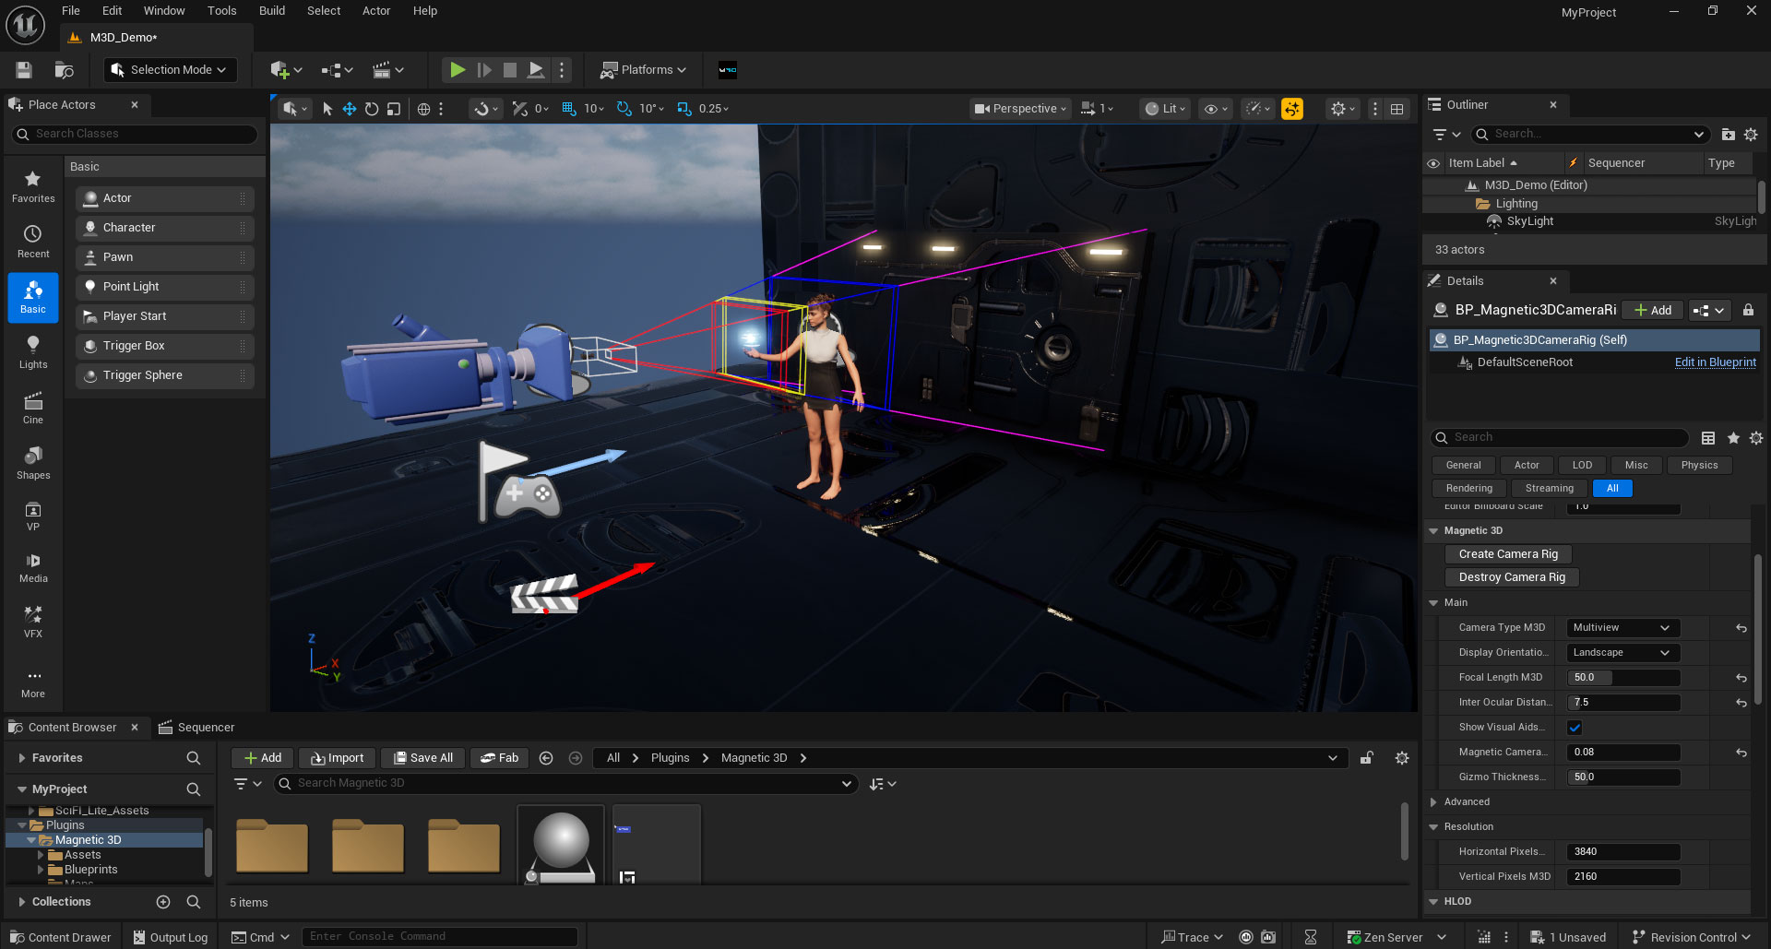The width and height of the screenshot is (1771, 949).
Task: Open the VFX category in Place Actors
Action: tap(33, 623)
